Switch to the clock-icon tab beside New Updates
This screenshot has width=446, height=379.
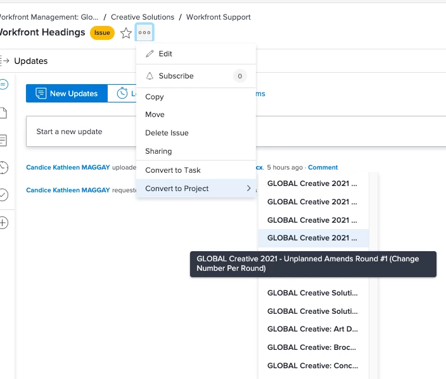pos(122,94)
